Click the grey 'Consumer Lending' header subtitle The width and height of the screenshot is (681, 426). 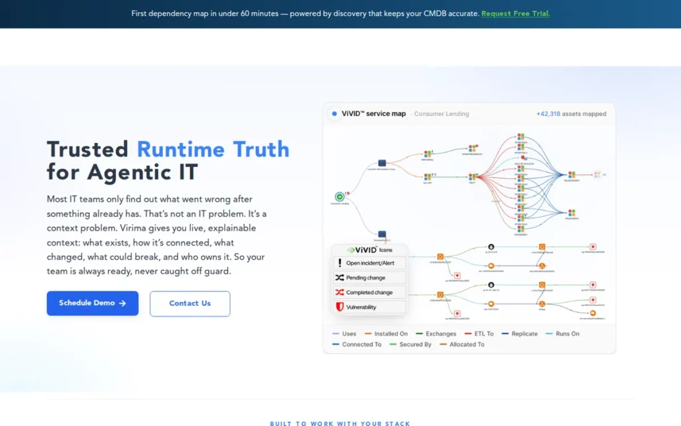tap(442, 114)
